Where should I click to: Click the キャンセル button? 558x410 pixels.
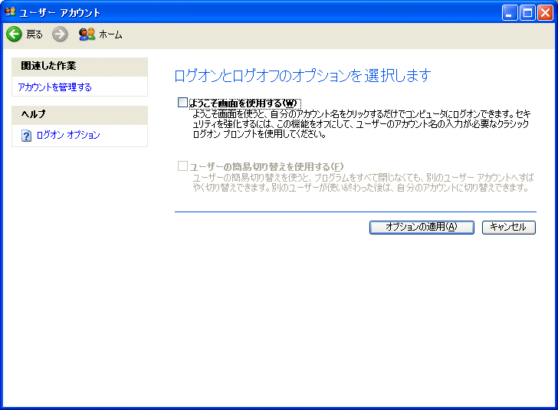point(508,227)
